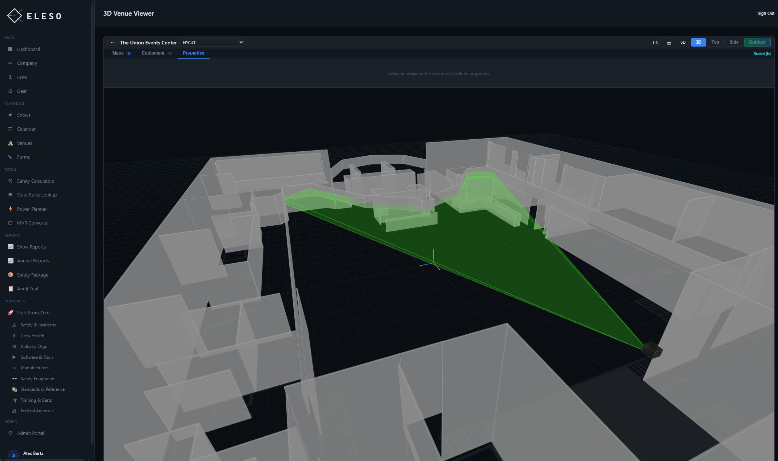Switch the viewer to Top view

(715, 42)
